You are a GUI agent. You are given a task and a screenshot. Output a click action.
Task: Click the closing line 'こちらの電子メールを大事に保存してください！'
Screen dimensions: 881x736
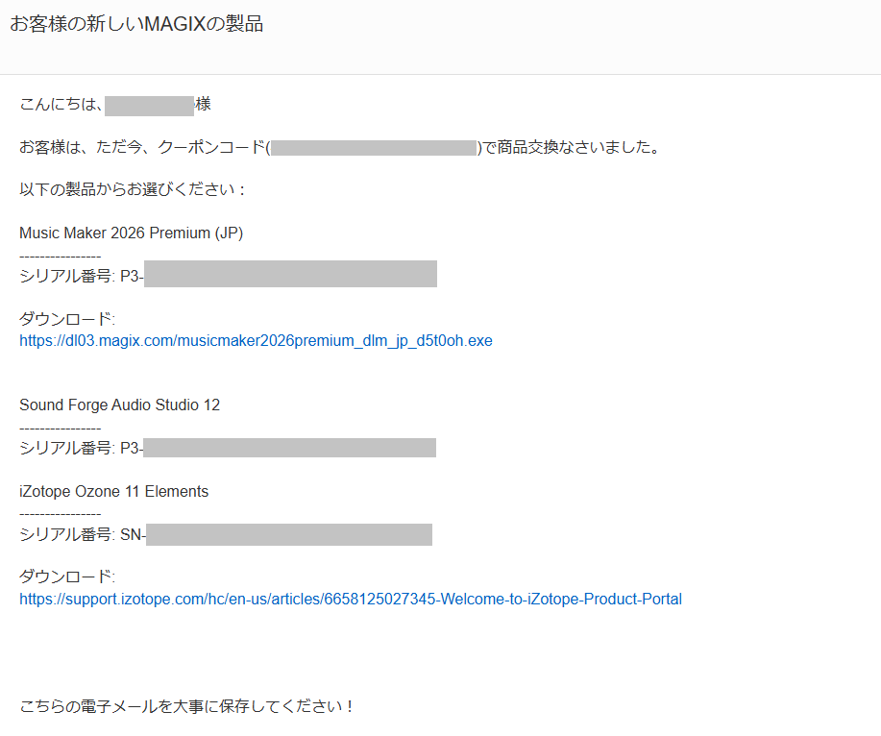point(187,707)
